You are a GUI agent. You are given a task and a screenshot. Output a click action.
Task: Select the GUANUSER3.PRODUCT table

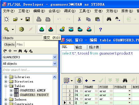[x=34, y=95]
